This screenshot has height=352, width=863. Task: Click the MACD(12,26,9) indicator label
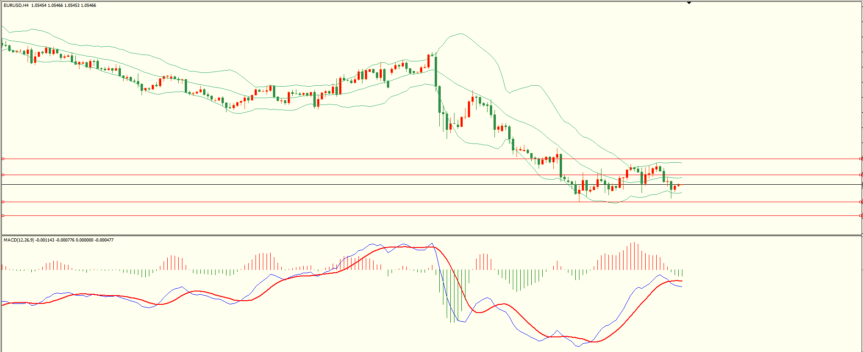click(18, 240)
